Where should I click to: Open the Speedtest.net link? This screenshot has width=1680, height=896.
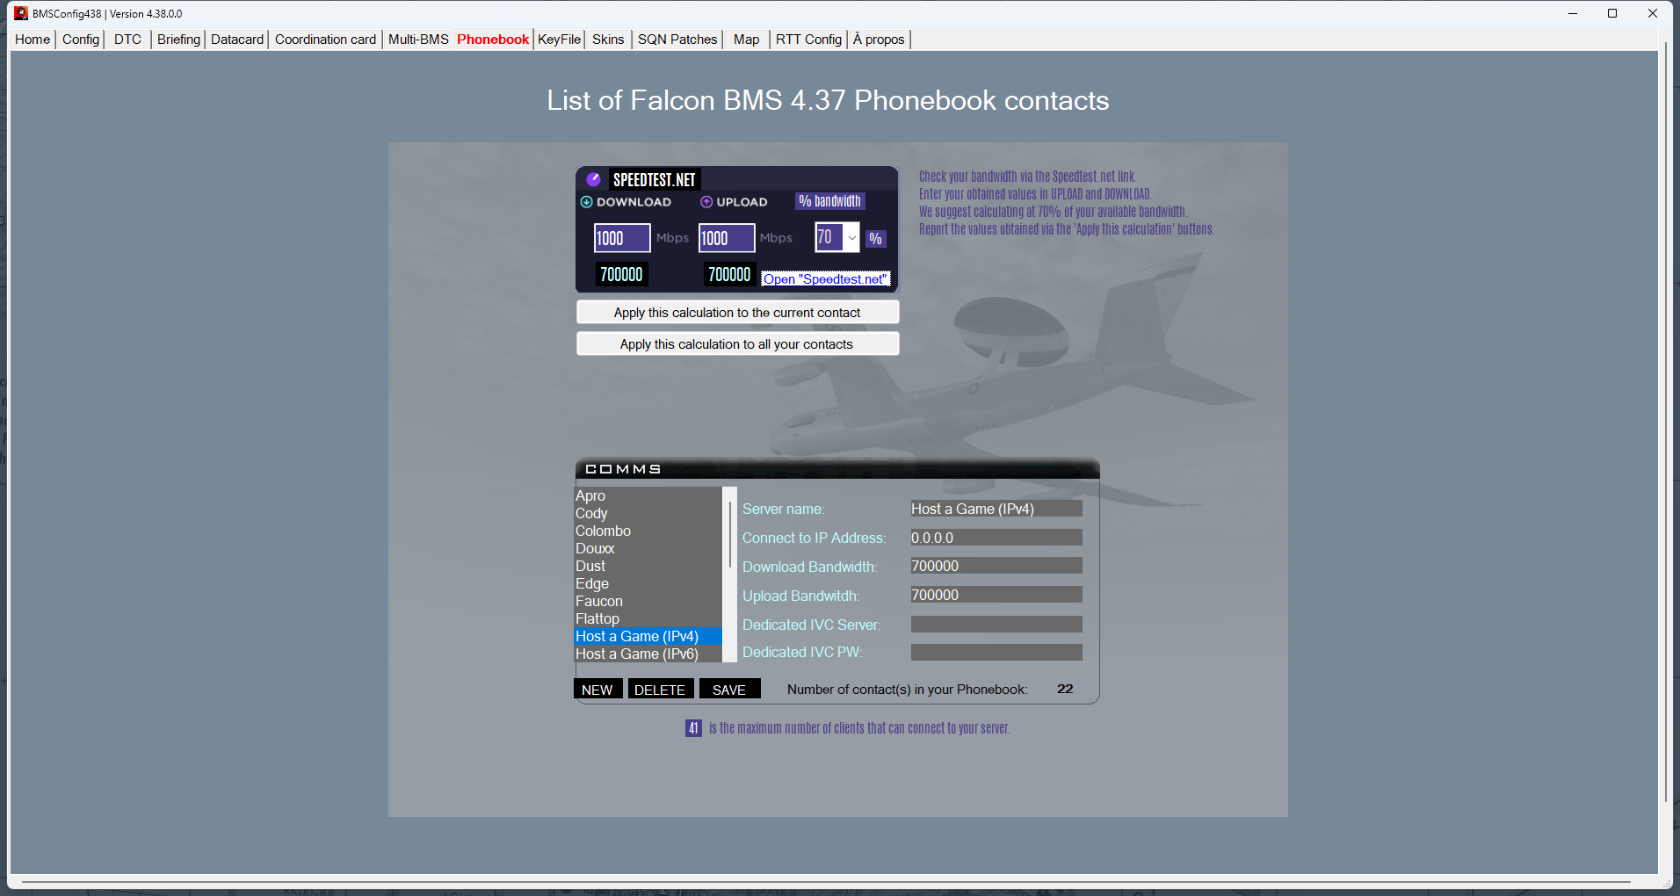826,279
